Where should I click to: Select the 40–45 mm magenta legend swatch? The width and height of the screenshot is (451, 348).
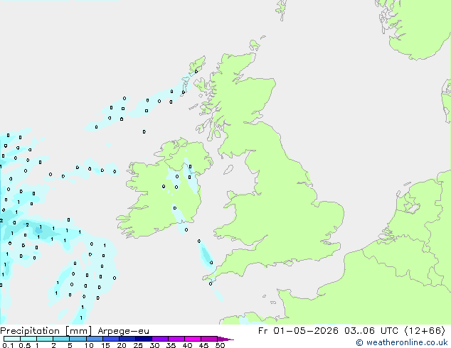193,339
